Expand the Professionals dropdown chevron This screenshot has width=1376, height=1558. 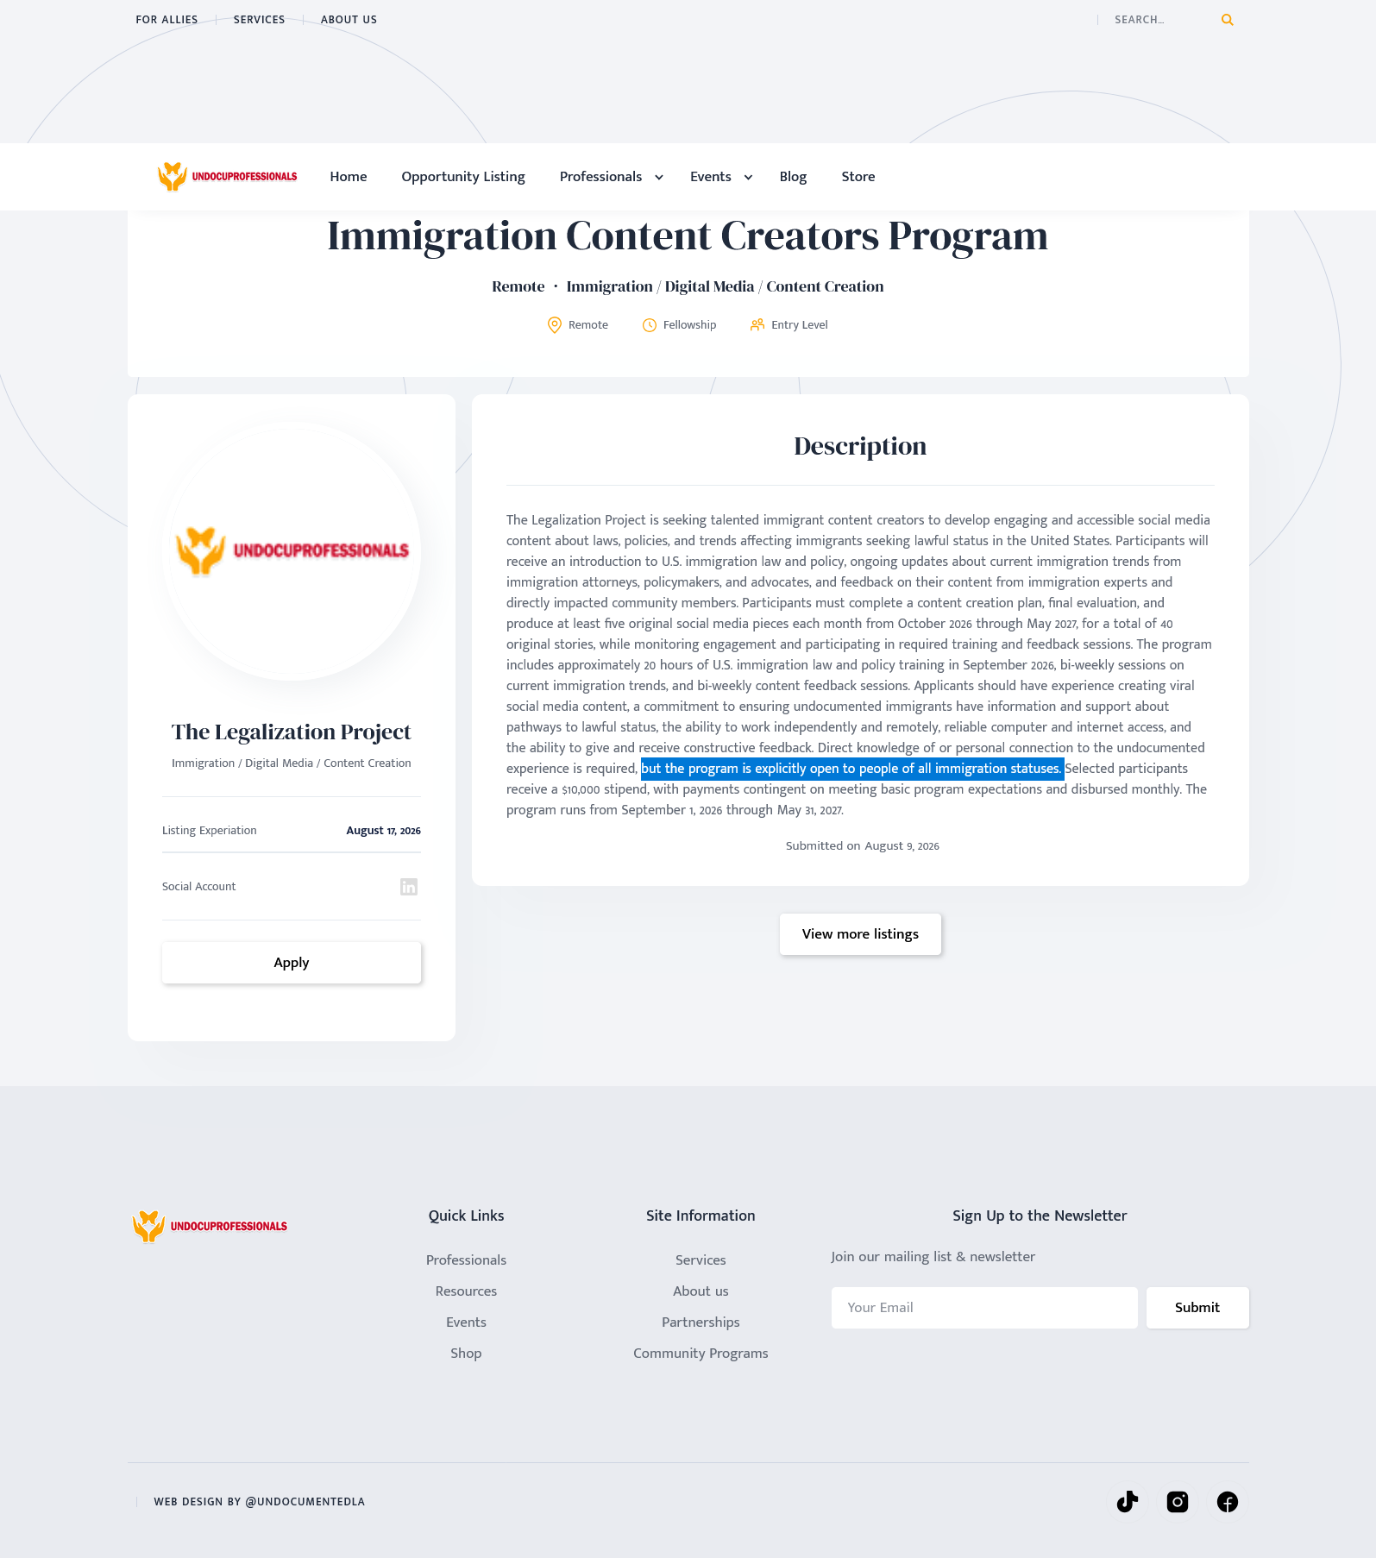tap(659, 177)
